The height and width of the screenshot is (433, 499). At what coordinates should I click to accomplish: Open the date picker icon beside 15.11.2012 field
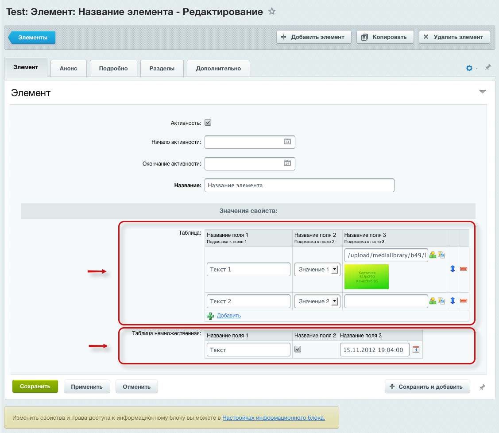pyautogui.click(x=416, y=350)
